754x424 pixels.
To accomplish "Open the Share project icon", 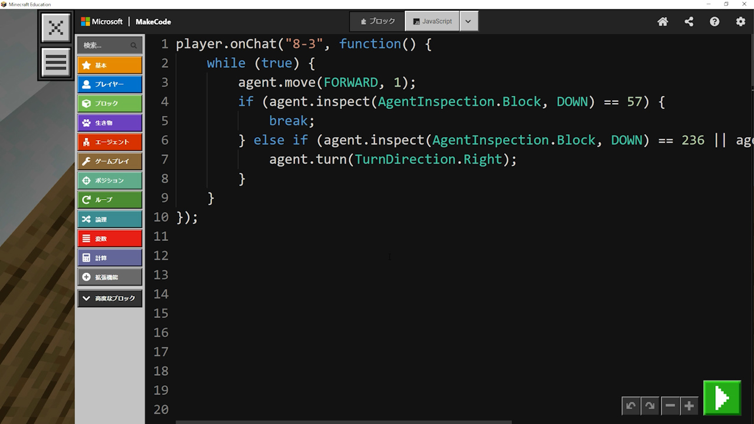I will coord(689,22).
